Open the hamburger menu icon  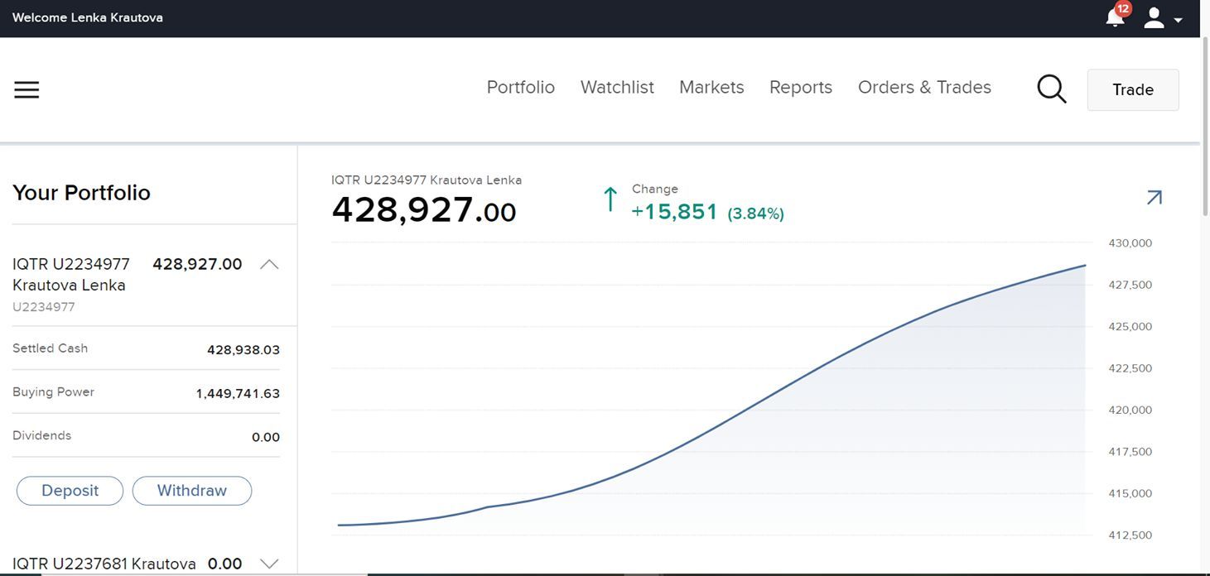click(x=27, y=89)
